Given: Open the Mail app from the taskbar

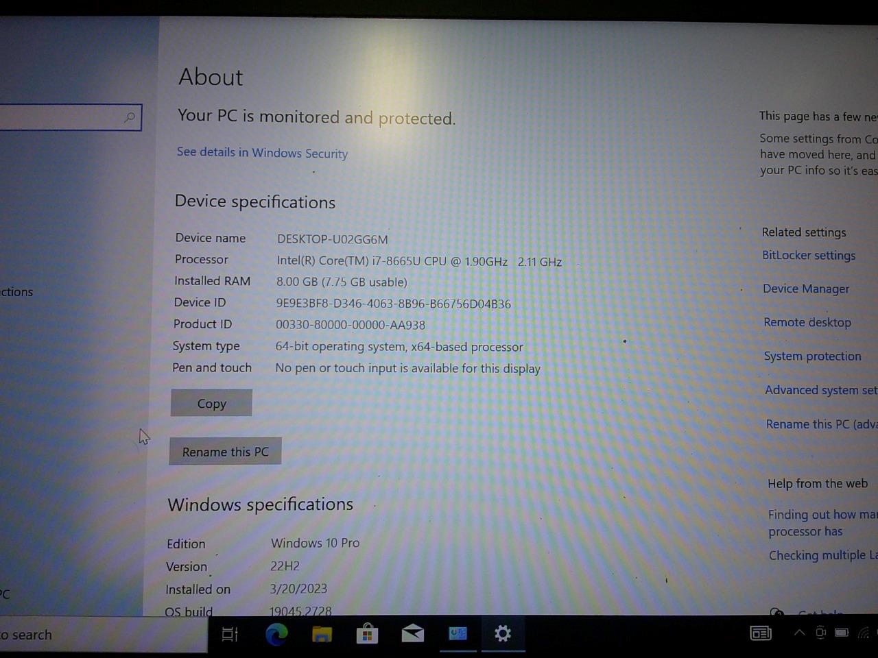Looking at the screenshot, I should 412,634.
